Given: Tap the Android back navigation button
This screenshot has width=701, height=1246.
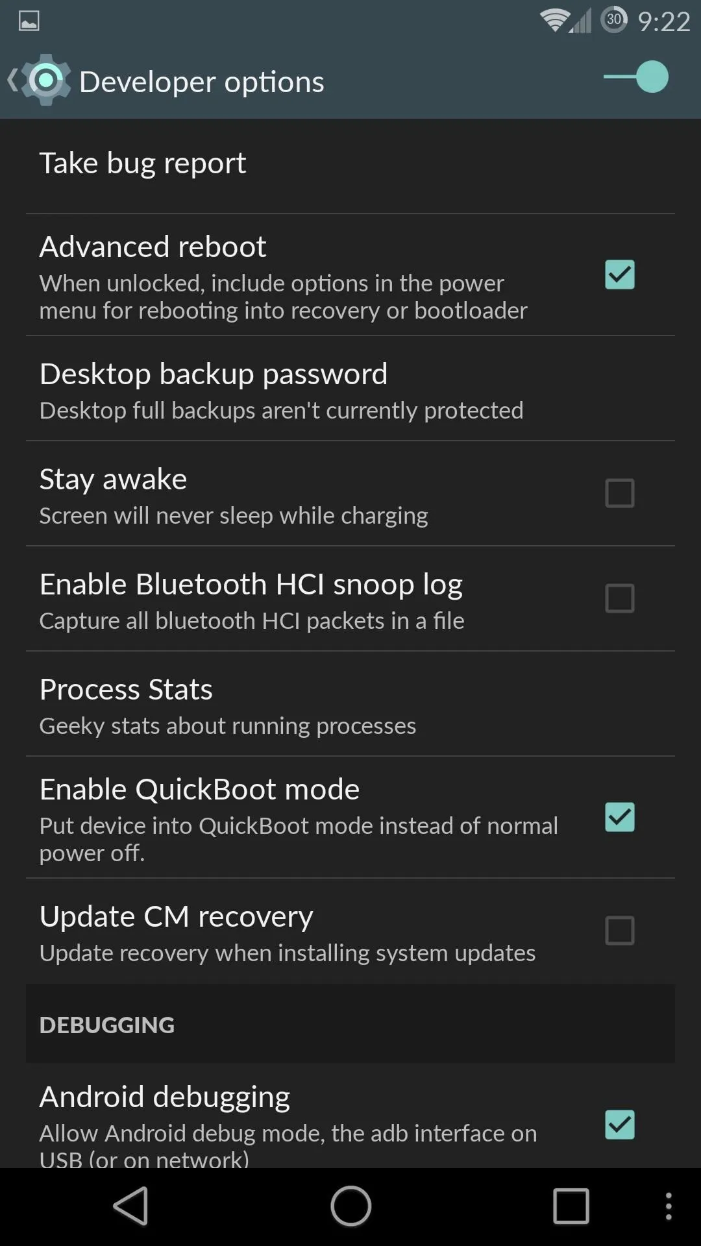Looking at the screenshot, I should coord(130,1206).
